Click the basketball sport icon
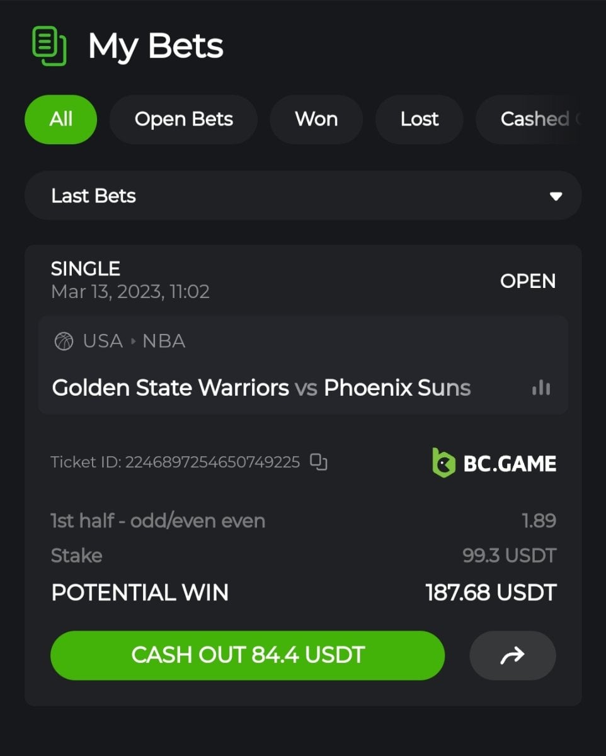Screen dimensions: 606x756 click(x=64, y=341)
